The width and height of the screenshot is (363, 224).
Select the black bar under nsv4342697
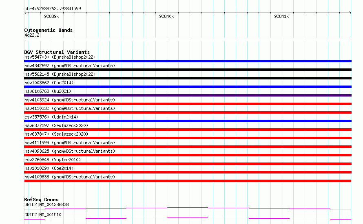[x=188, y=70]
